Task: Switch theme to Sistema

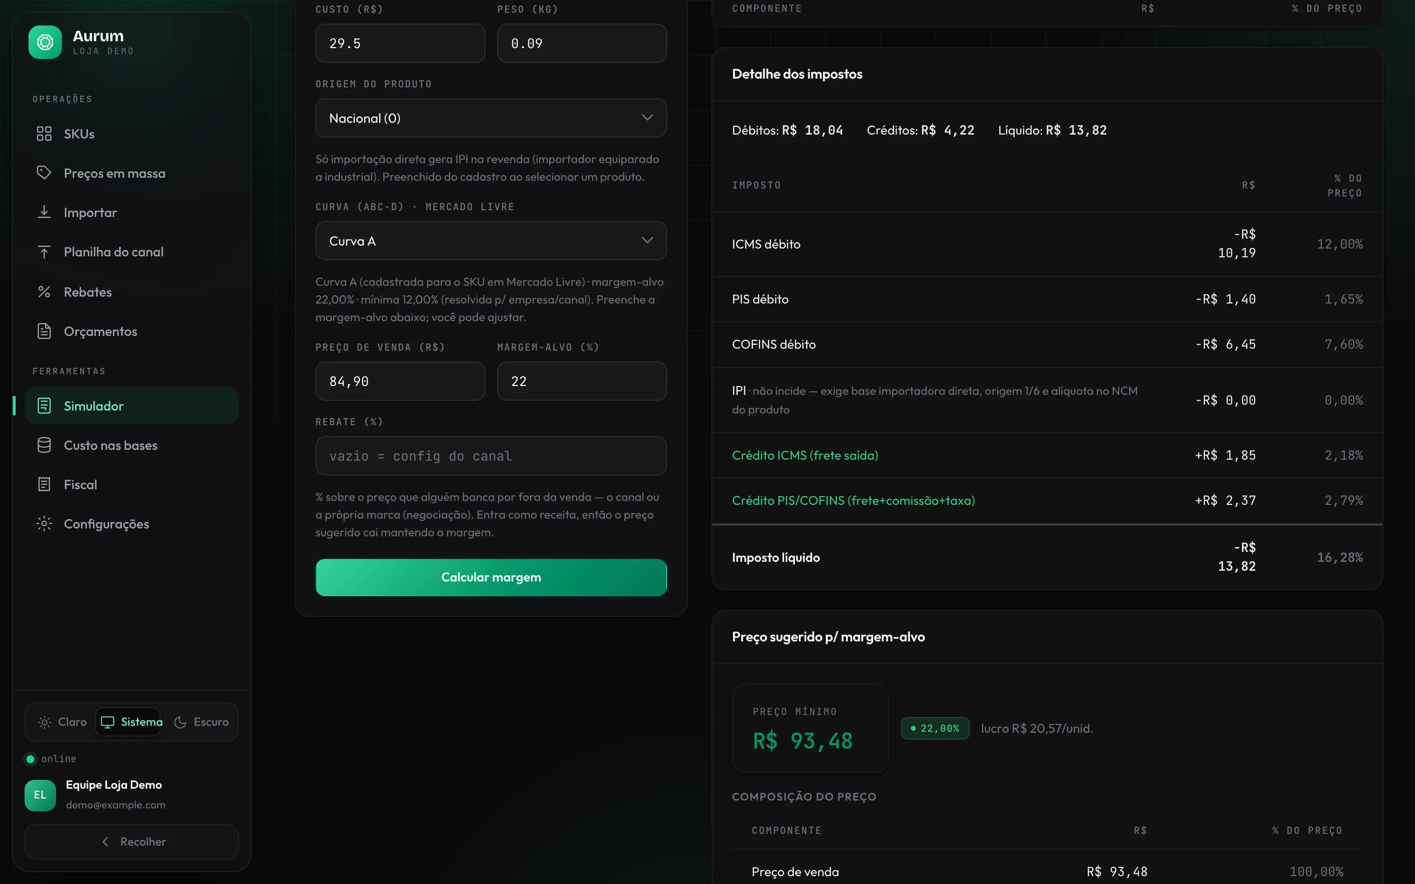Action: point(129,722)
